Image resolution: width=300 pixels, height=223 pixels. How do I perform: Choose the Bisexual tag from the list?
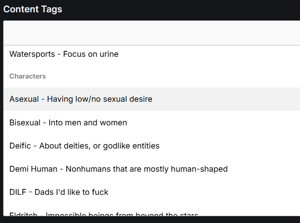click(x=68, y=123)
